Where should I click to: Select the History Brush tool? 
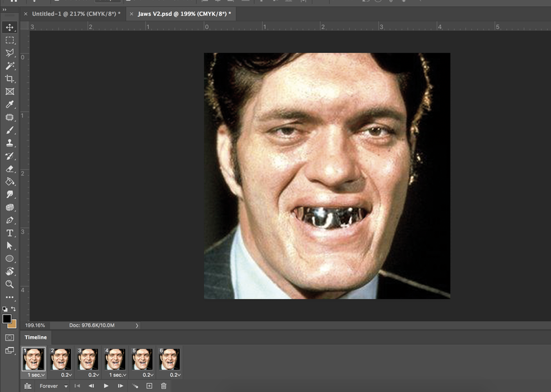[x=10, y=156]
